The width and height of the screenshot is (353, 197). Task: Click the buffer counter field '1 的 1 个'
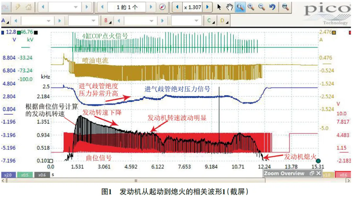(x=127, y=7)
